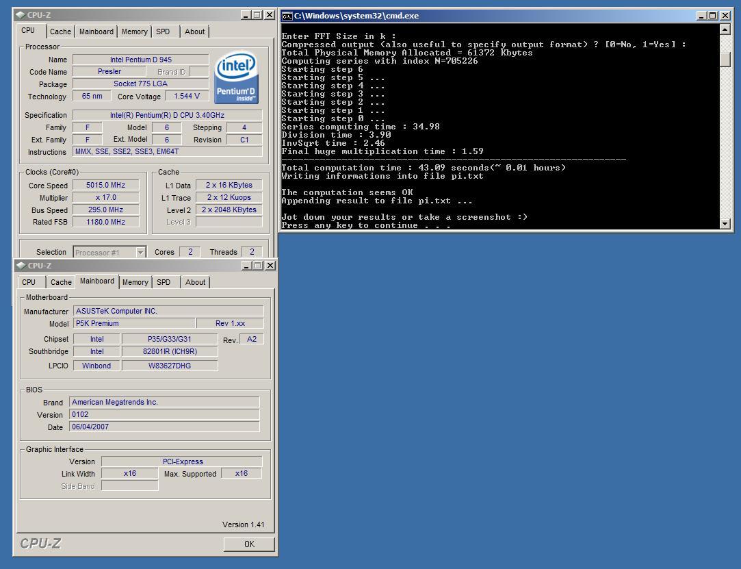Click the 'Total computation time : 43.09 seconds' line

424,168
